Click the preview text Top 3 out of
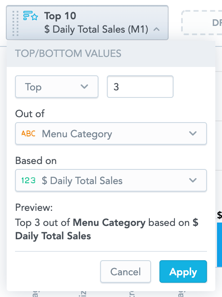222x297 pixels. tap(43, 223)
